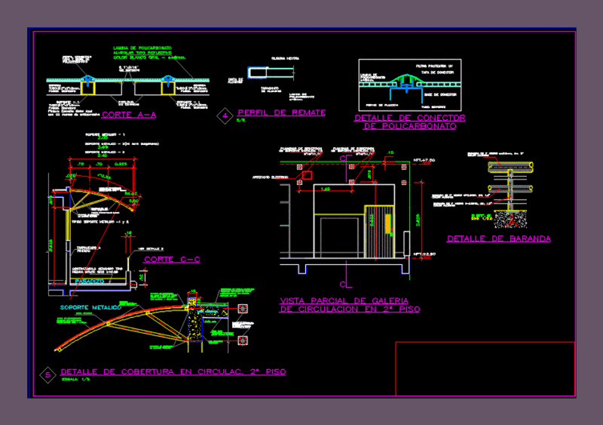Click the "BASE DE CONECTOR" annotation
Viewport: 603px width, 425px height.
click(440, 94)
